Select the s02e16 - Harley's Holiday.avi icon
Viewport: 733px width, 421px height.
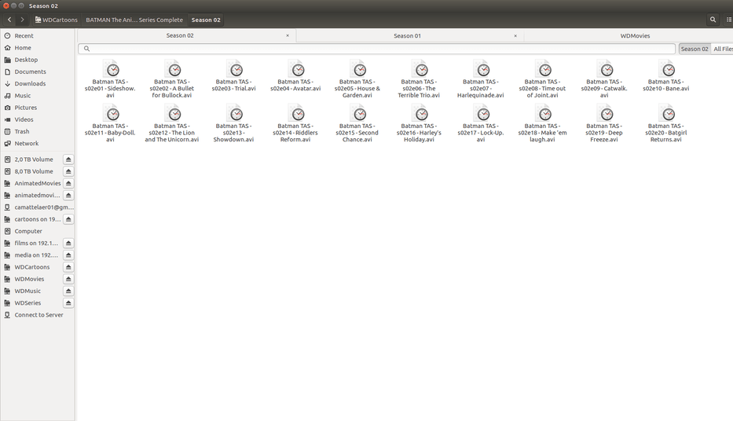[420, 113]
